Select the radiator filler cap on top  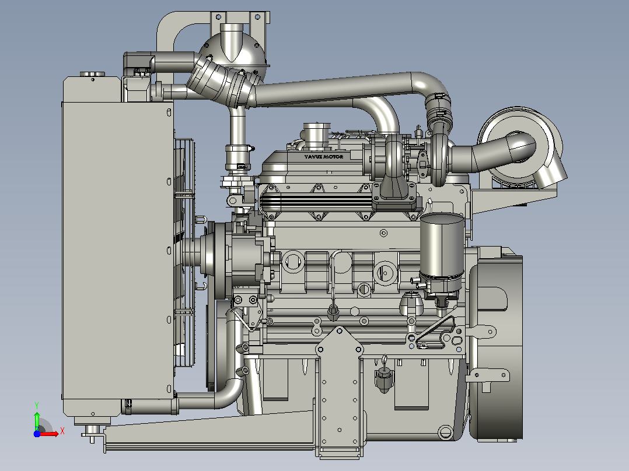(92, 74)
